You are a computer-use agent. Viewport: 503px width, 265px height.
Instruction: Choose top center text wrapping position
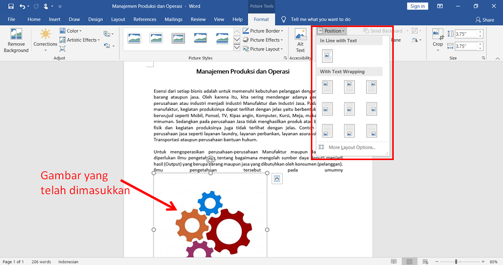(350, 87)
